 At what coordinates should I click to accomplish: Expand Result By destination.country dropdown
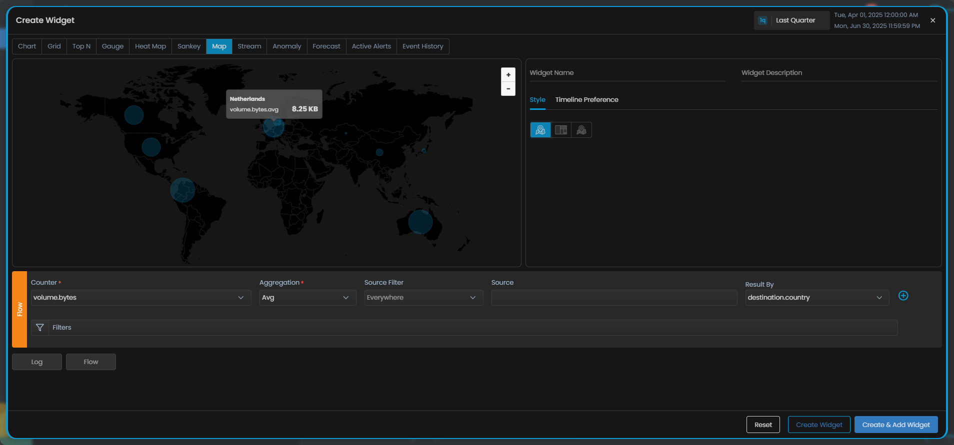click(x=816, y=298)
